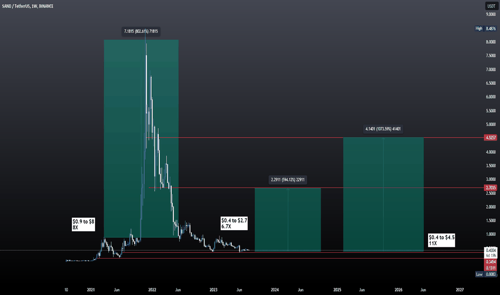Click the red 0.1311 price tag
Viewport: 500px width, 295px height.
(490, 268)
